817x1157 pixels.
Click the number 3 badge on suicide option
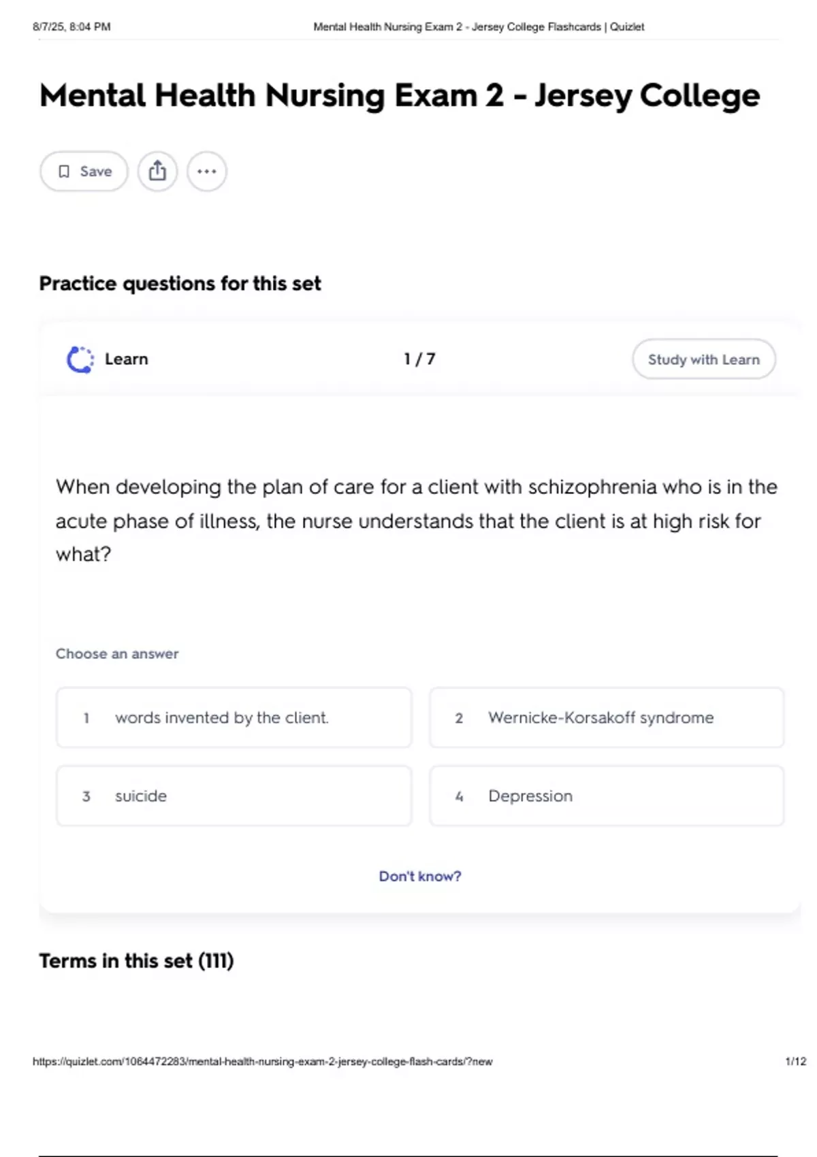tap(86, 796)
